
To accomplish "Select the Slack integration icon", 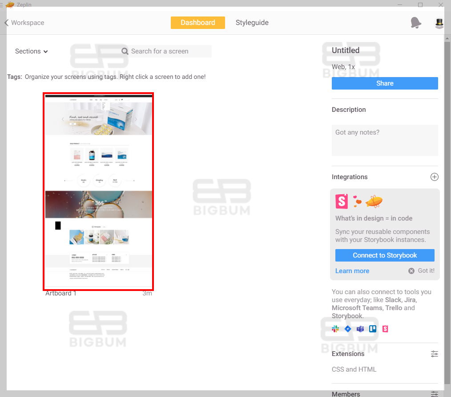I will click(x=335, y=329).
